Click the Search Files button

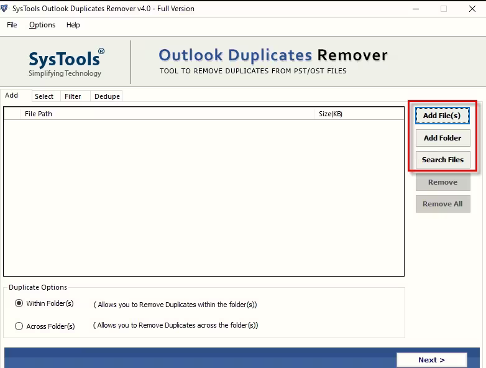tap(442, 160)
